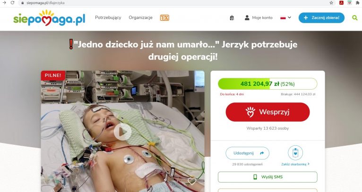Open the Załóż skarbonkę piggy-bank icon
Viewport: 362px width, 192px height.
click(x=295, y=153)
